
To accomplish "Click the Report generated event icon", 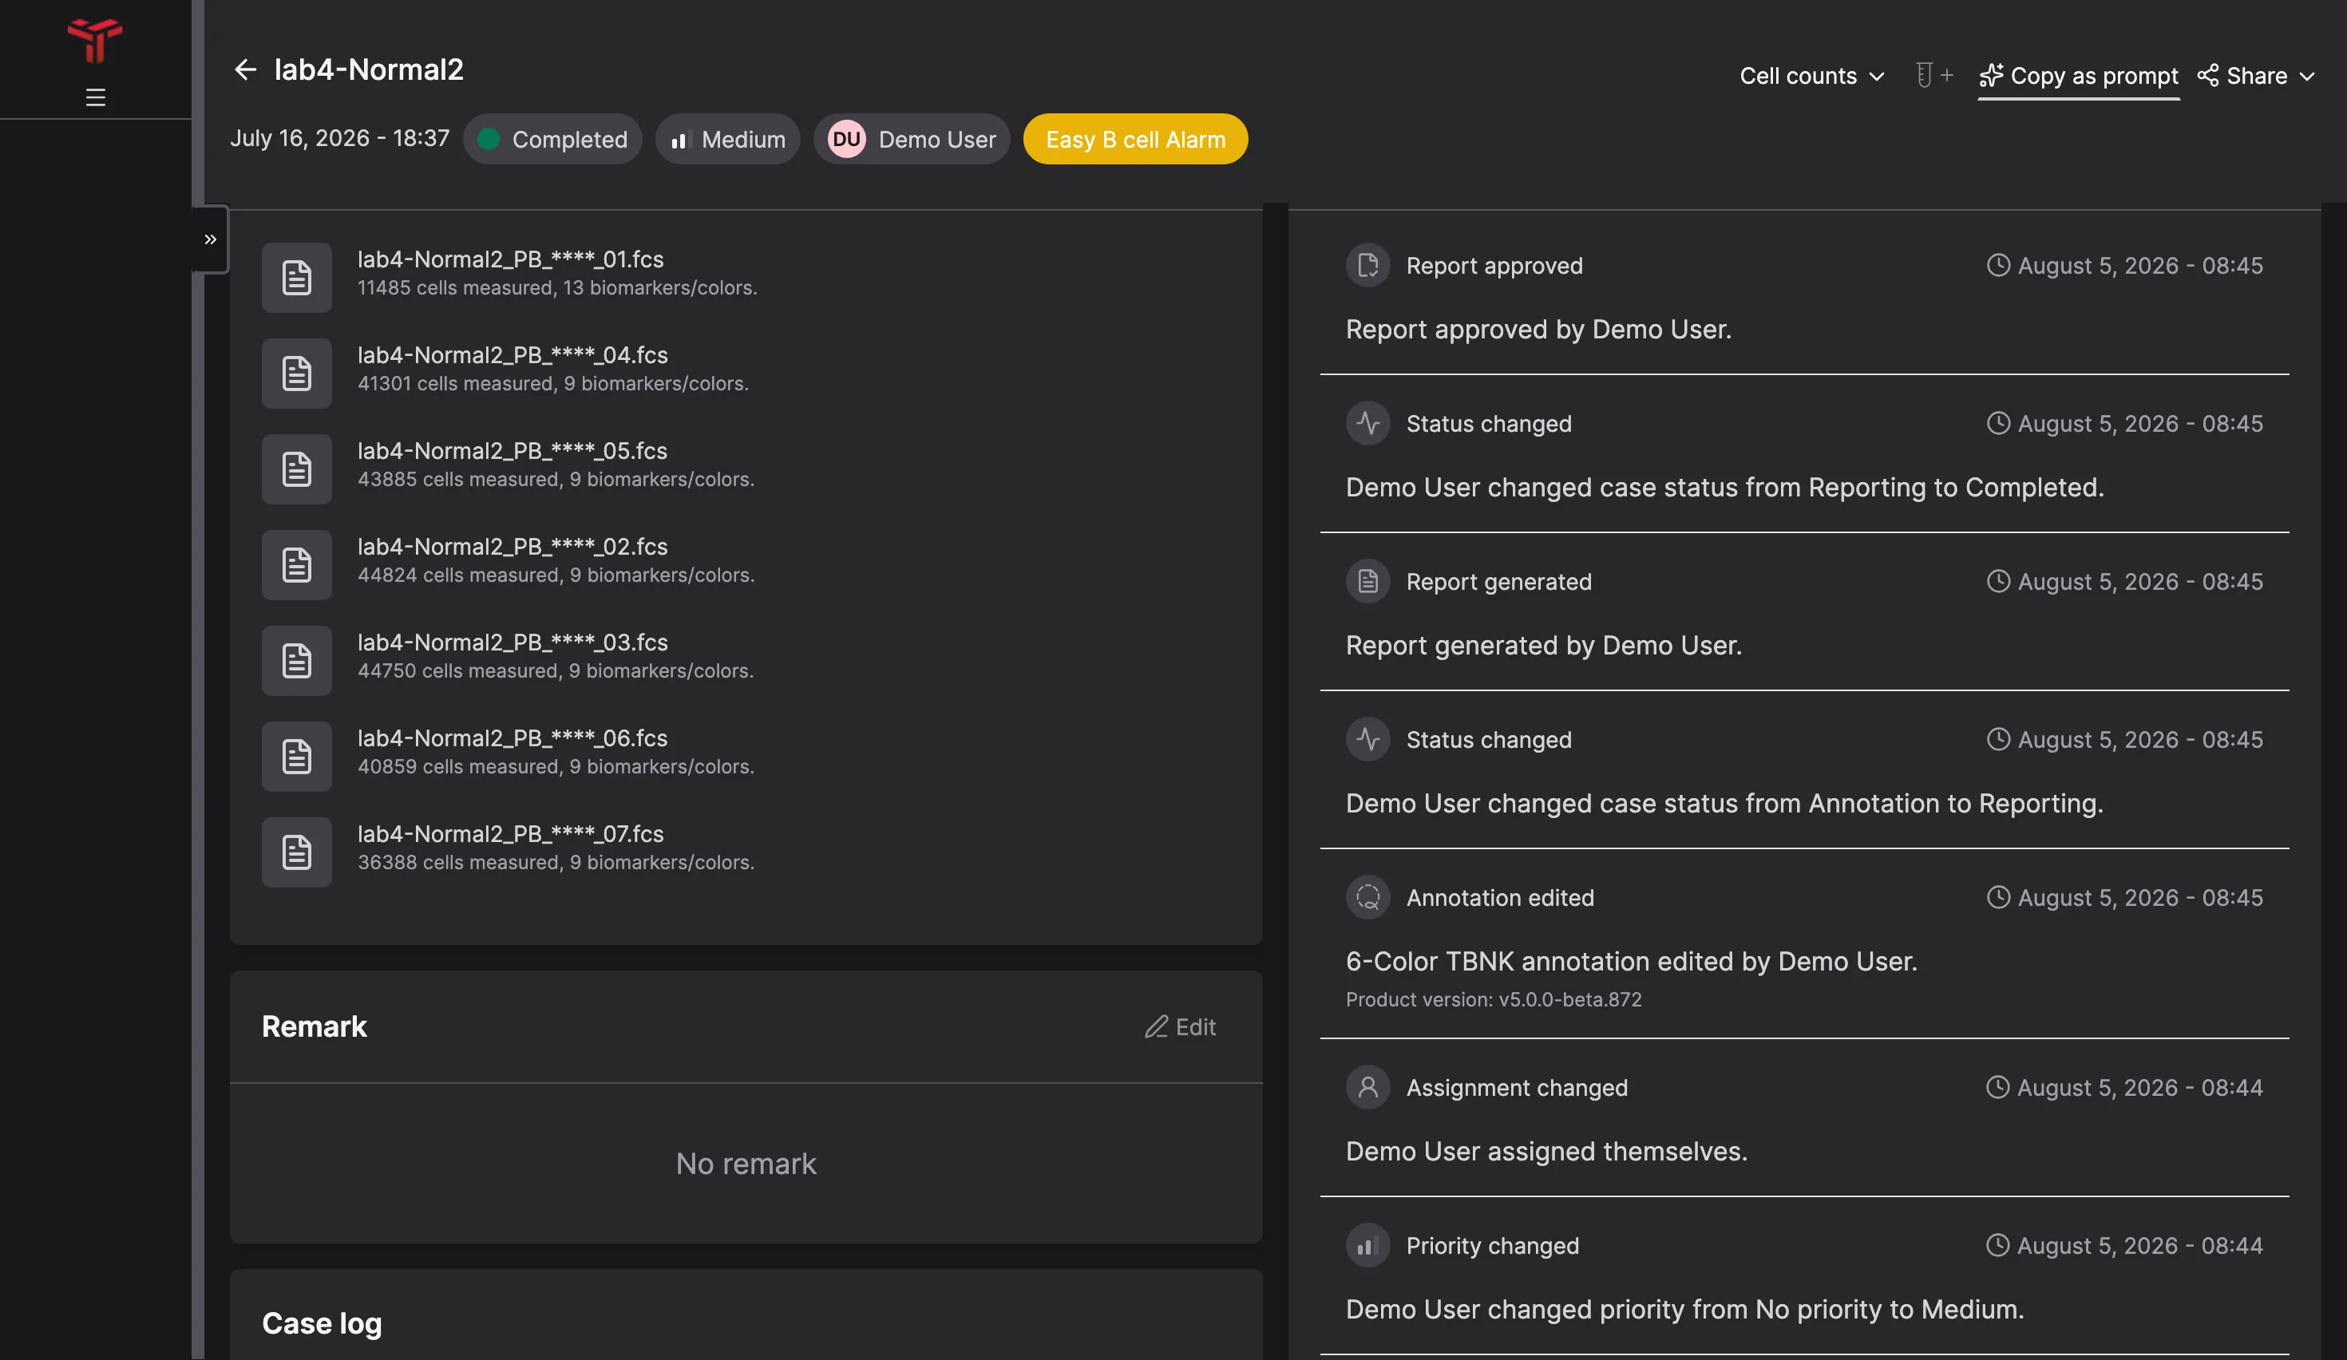I will (x=1367, y=582).
